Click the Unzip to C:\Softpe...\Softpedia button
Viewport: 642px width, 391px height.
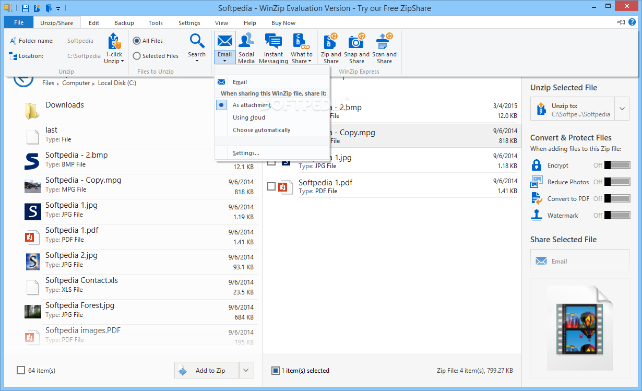click(573, 109)
